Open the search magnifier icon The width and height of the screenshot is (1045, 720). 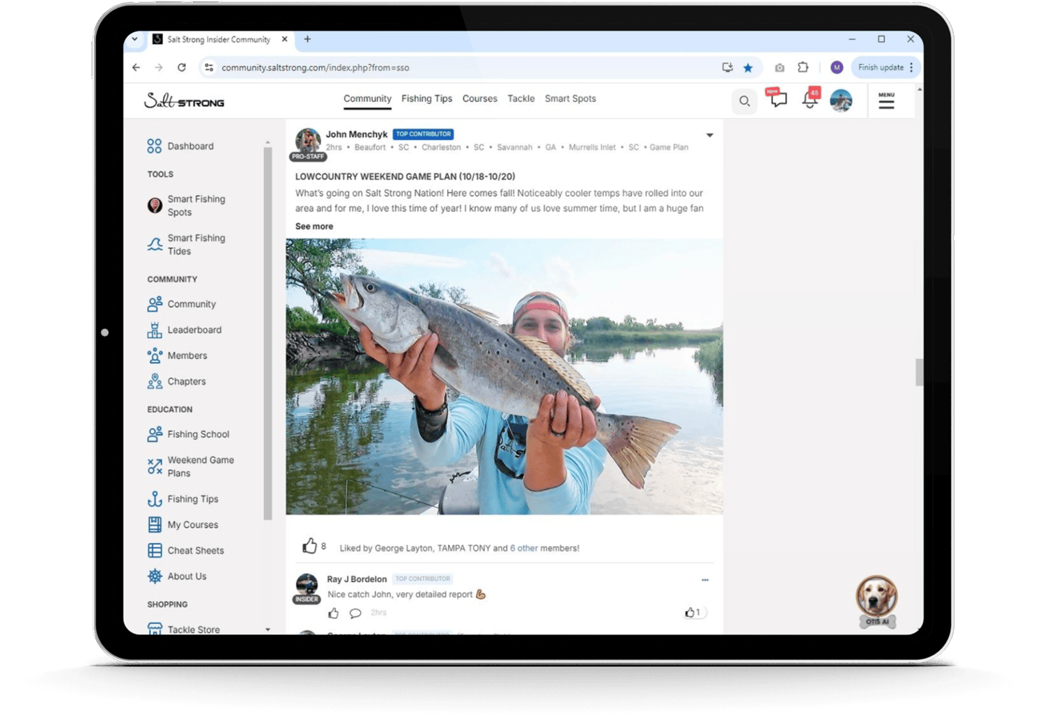point(744,102)
